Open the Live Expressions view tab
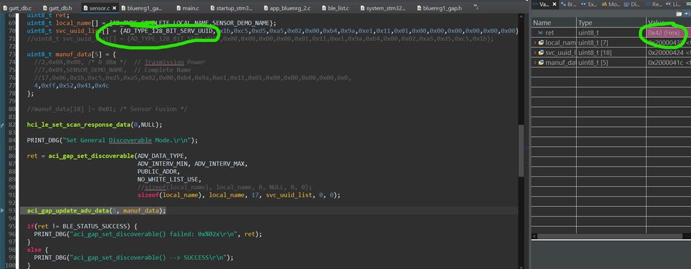 point(673,4)
